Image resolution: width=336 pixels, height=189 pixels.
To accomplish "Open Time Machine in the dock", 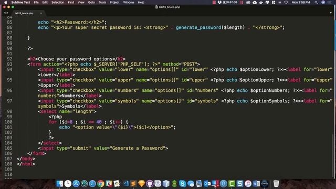I will pyautogui.click(x=84, y=184).
